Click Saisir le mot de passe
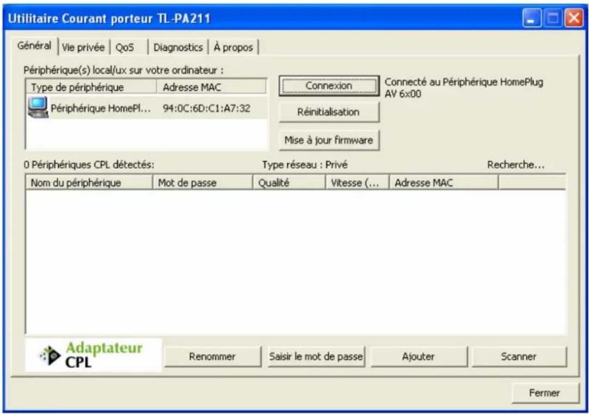 click(316, 357)
